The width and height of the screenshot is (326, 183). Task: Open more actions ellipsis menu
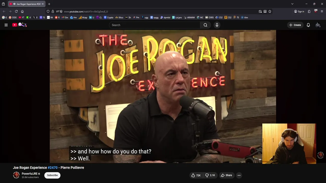tap(239, 175)
